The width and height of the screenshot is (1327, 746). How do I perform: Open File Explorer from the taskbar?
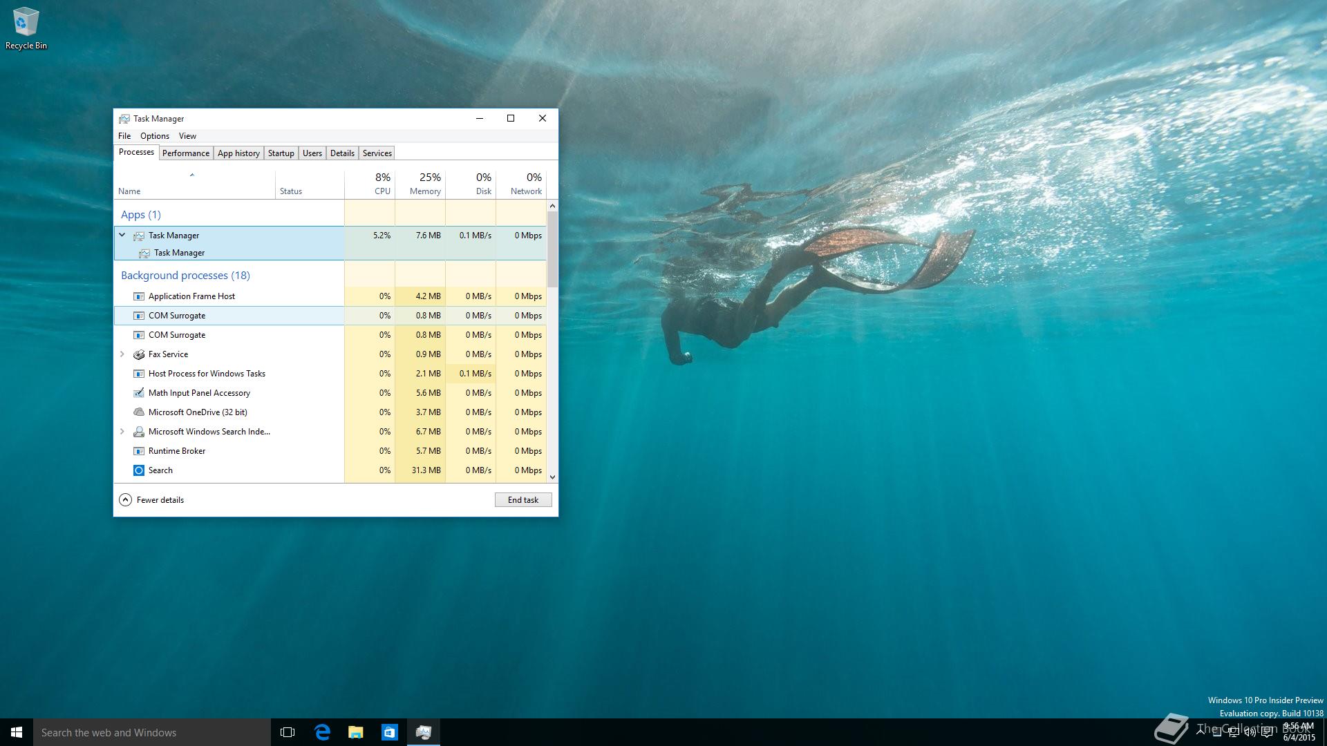[x=356, y=732]
